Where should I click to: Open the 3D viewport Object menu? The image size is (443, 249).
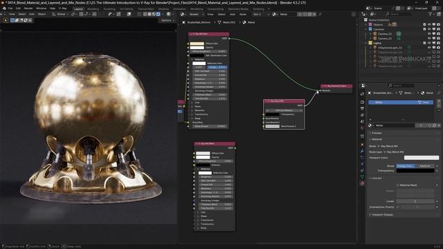42,14
